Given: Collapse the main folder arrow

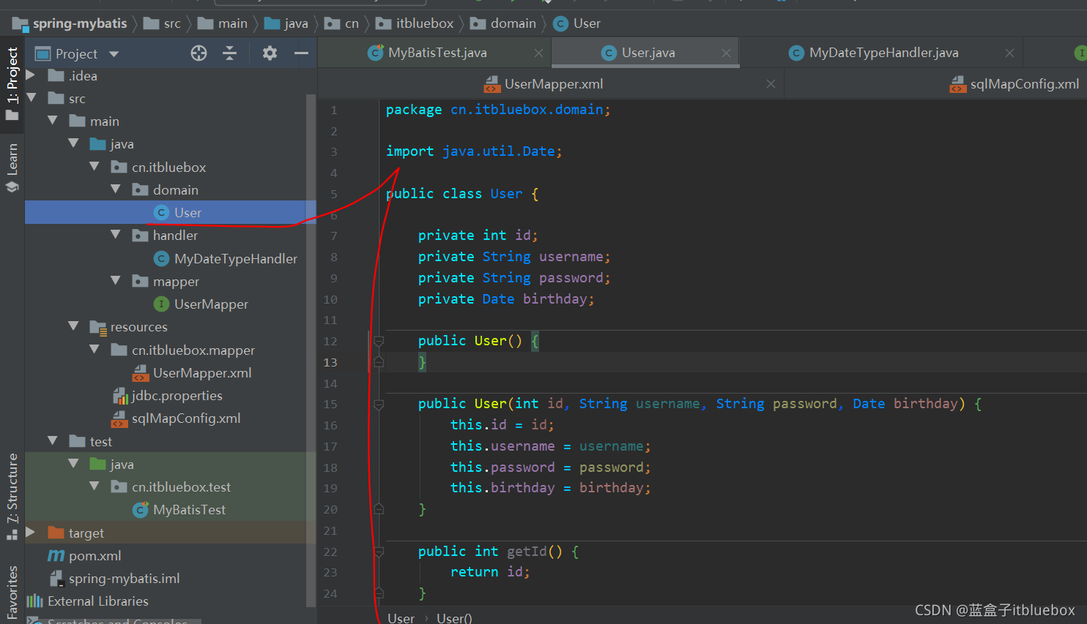Looking at the screenshot, I should tap(52, 121).
